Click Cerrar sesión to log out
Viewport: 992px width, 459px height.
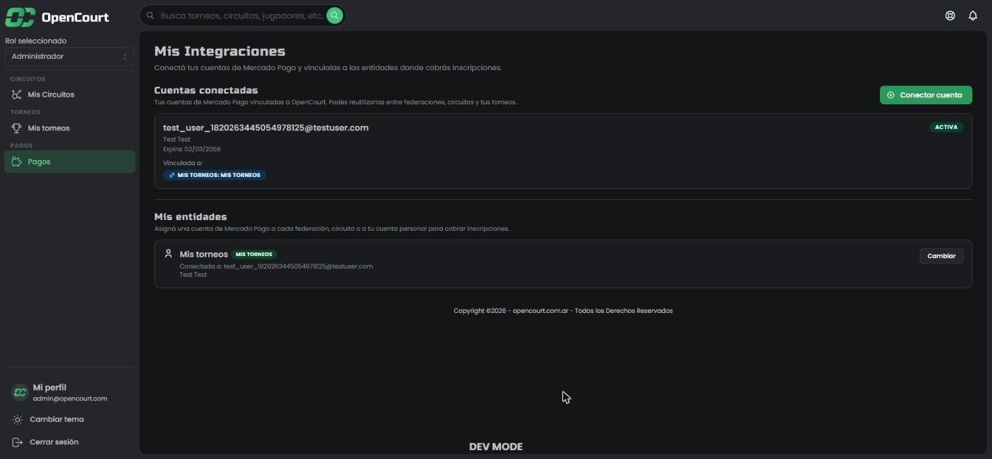tap(70, 443)
